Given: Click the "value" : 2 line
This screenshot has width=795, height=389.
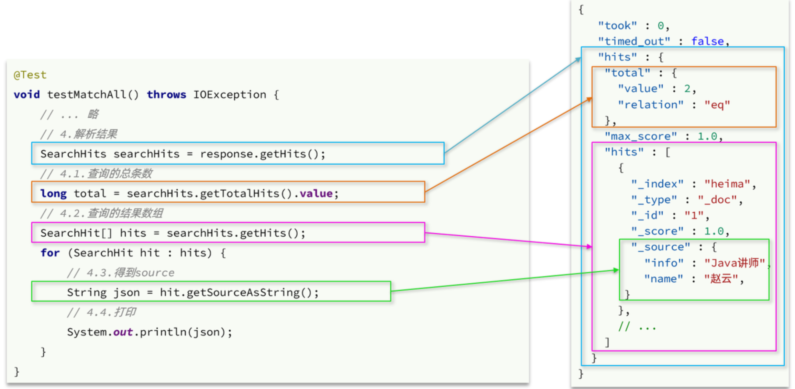Looking at the screenshot, I should pyautogui.click(x=656, y=89).
